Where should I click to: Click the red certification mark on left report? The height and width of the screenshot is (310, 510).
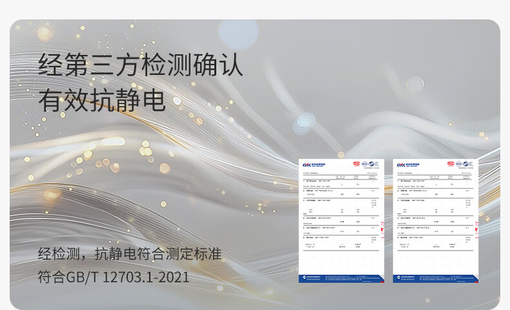click(x=356, y=164)
